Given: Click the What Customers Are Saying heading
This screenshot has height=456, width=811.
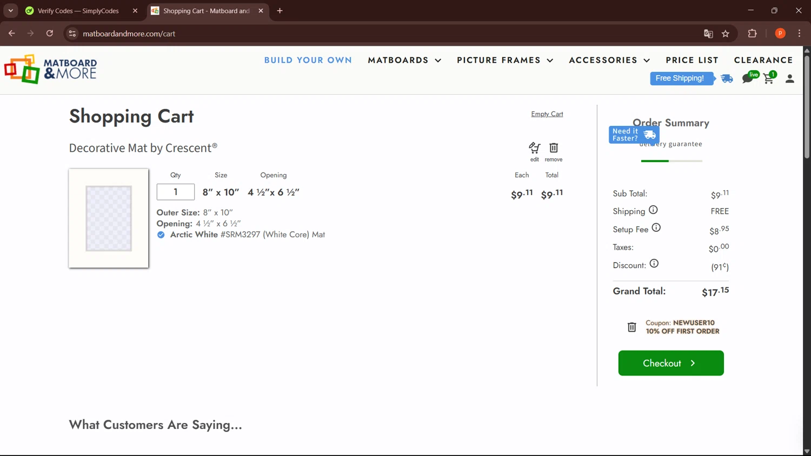Looking at the screenshot, I should coord(156,425).
